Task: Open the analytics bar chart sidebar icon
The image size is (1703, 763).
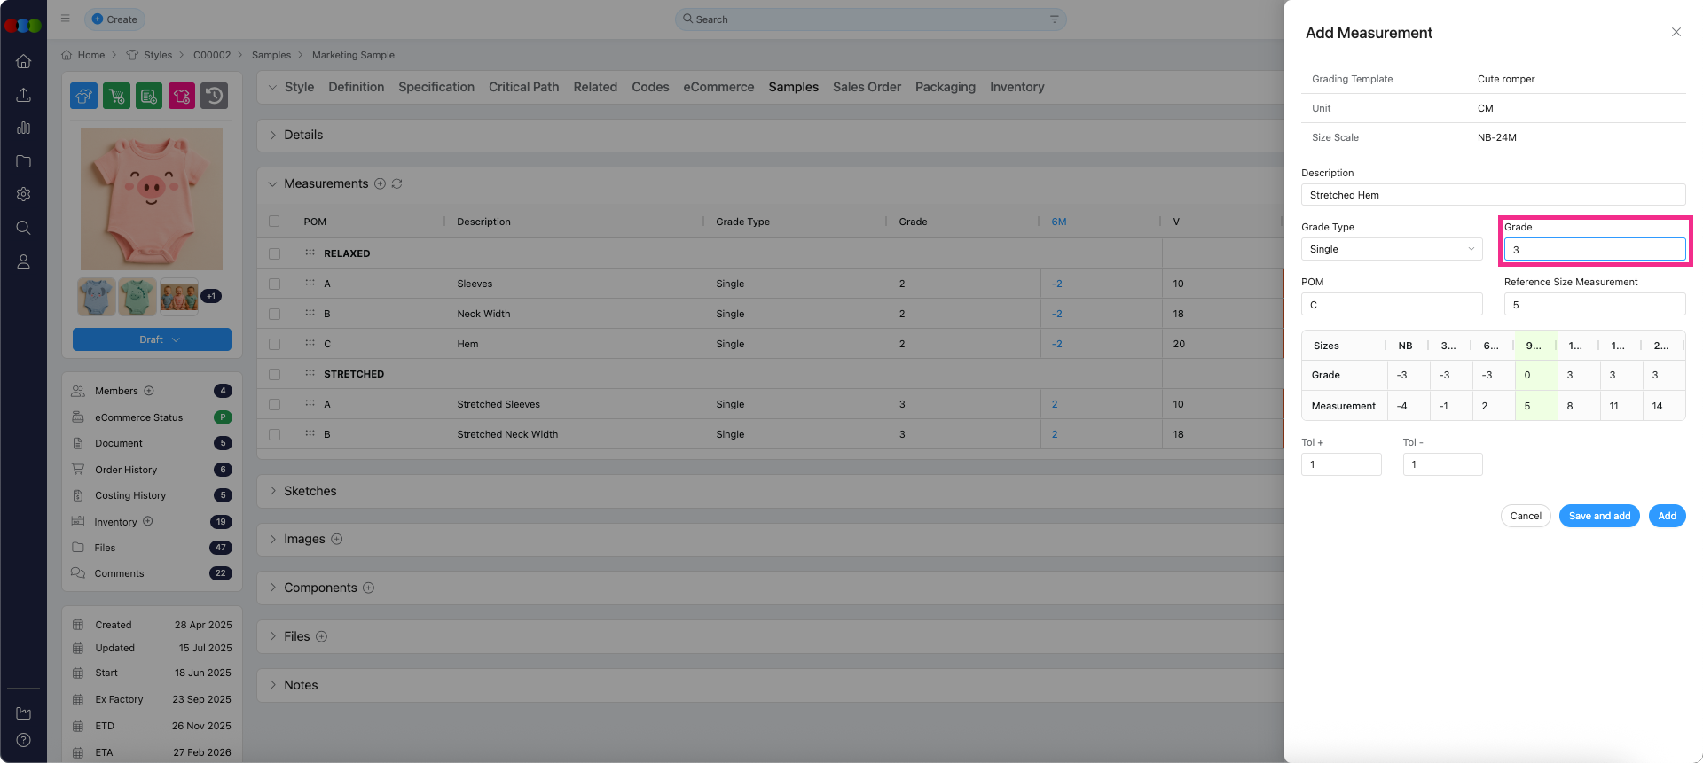Action: 24,128
